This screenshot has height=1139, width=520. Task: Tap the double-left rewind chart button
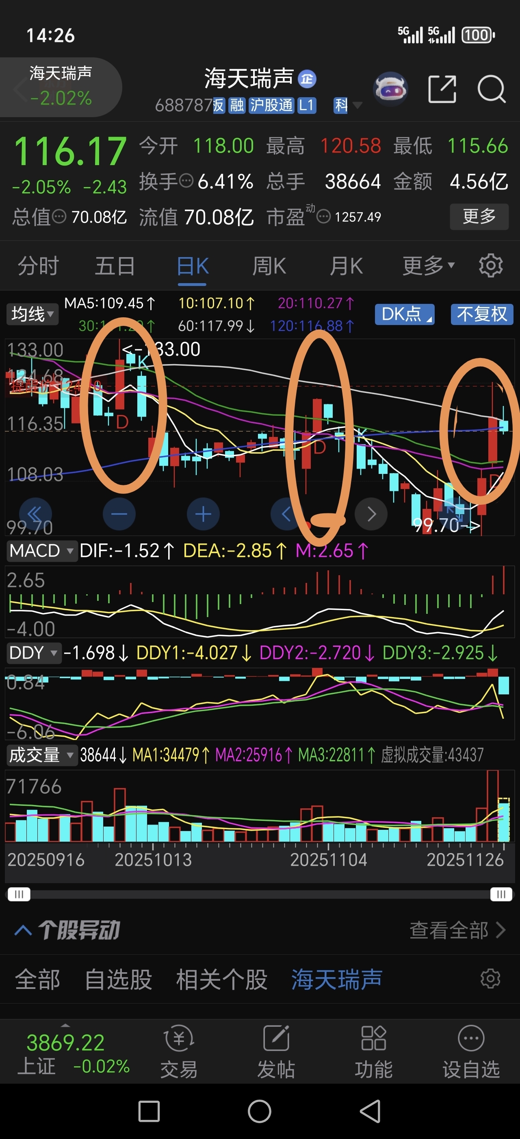point(35,514)
